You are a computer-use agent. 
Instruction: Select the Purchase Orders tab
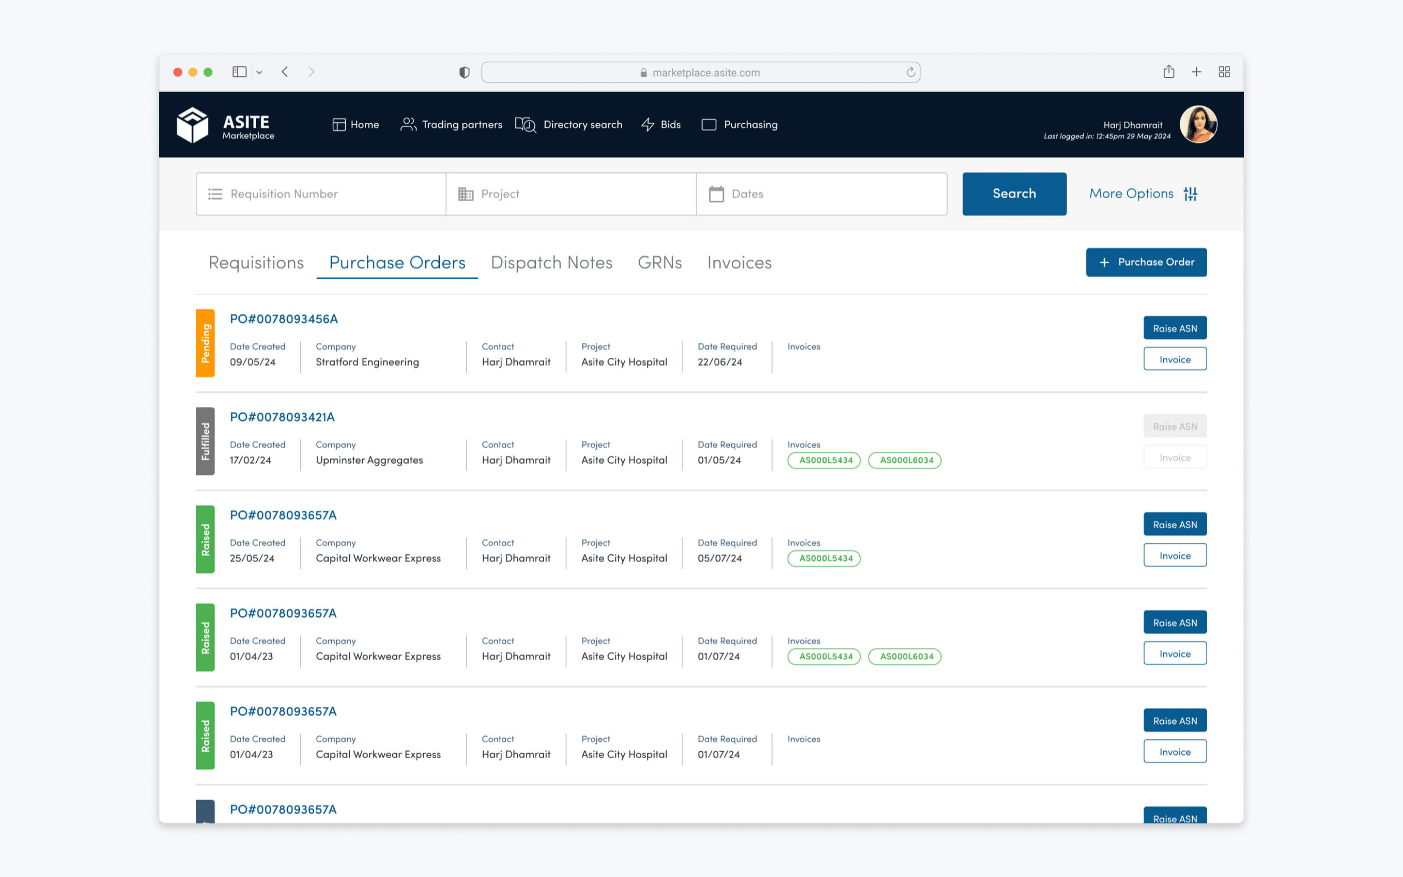point(397,263)
